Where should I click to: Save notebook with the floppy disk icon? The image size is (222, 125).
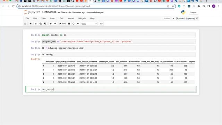[25, 24]
